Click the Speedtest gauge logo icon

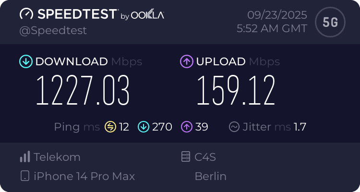click(x=26, y=14)
